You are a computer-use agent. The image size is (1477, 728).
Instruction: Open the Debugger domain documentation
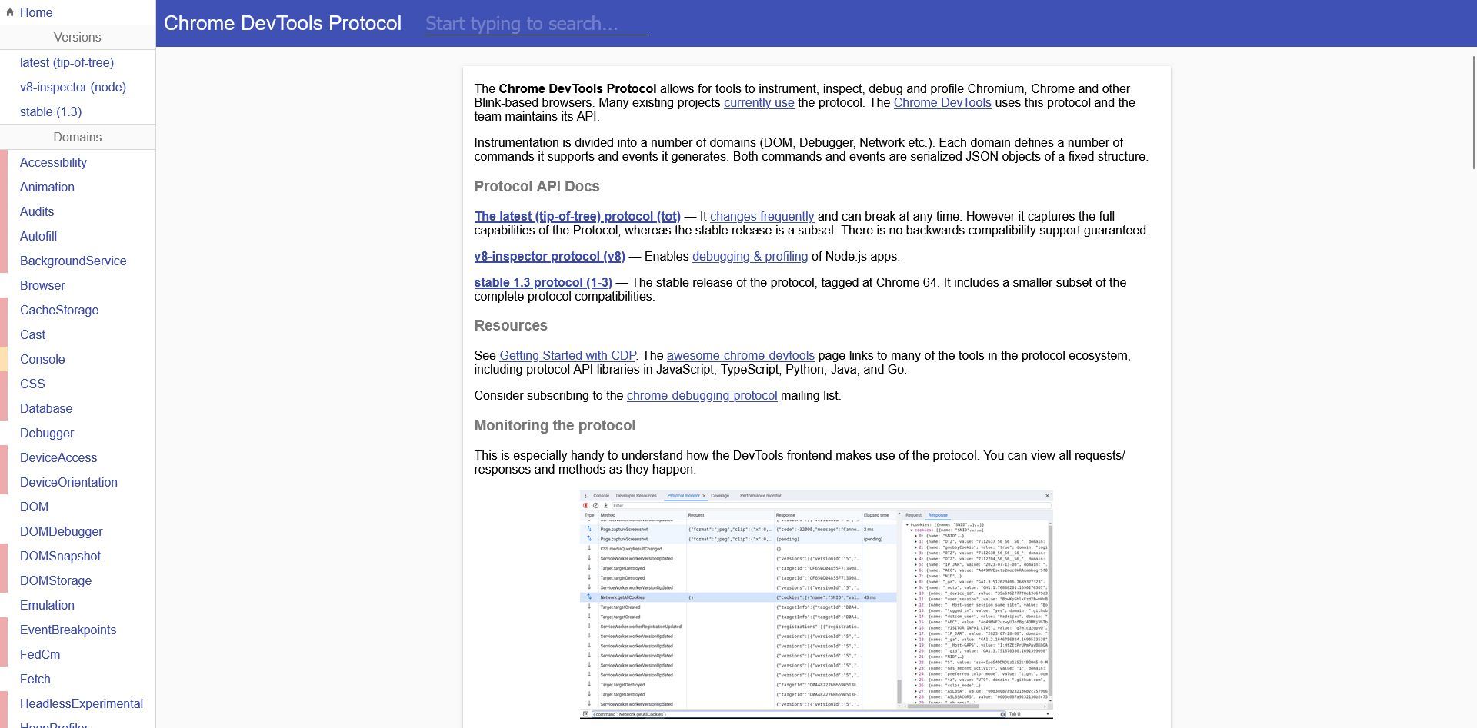pyautogui.click(x=46, y=433)
